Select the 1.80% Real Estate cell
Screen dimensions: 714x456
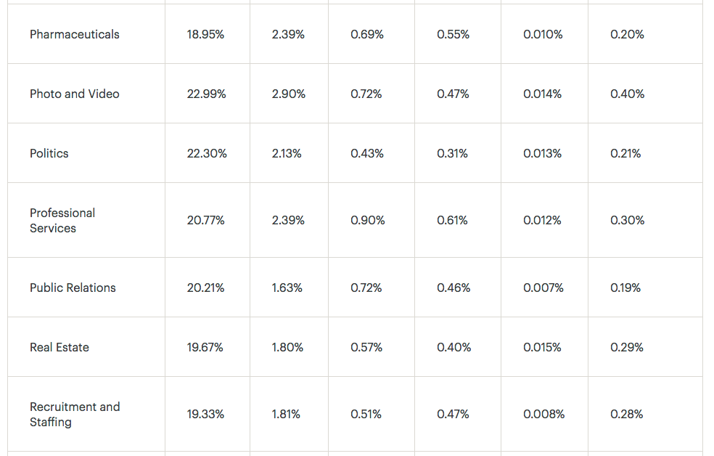tap(287, 348)
